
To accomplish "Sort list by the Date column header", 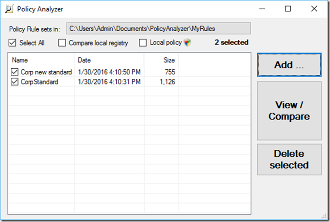I will [109, 60].
